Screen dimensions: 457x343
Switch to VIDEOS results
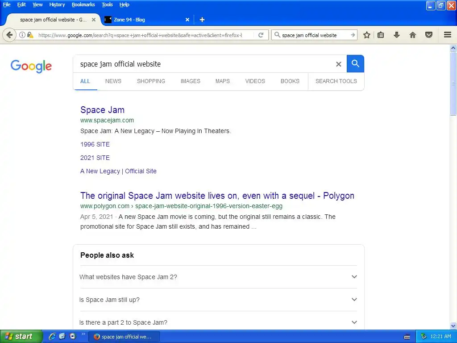point(255,81)
